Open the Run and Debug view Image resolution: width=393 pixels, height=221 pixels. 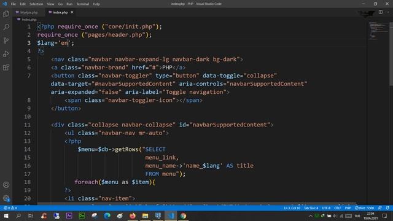click(6, 53)
